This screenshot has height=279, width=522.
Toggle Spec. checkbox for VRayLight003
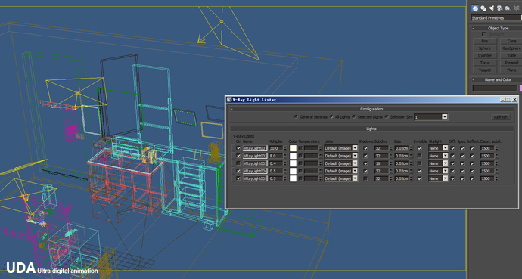[x=462, y=163]
